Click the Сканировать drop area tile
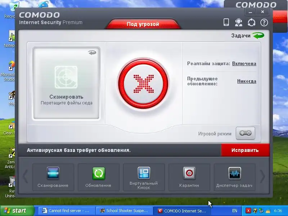This screenshot has height=216, width=288. coord(66,83)
